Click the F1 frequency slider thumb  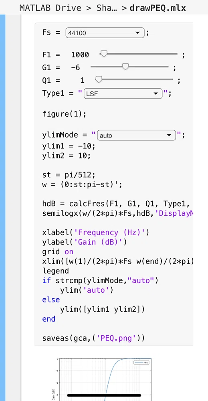click(103, 54)
